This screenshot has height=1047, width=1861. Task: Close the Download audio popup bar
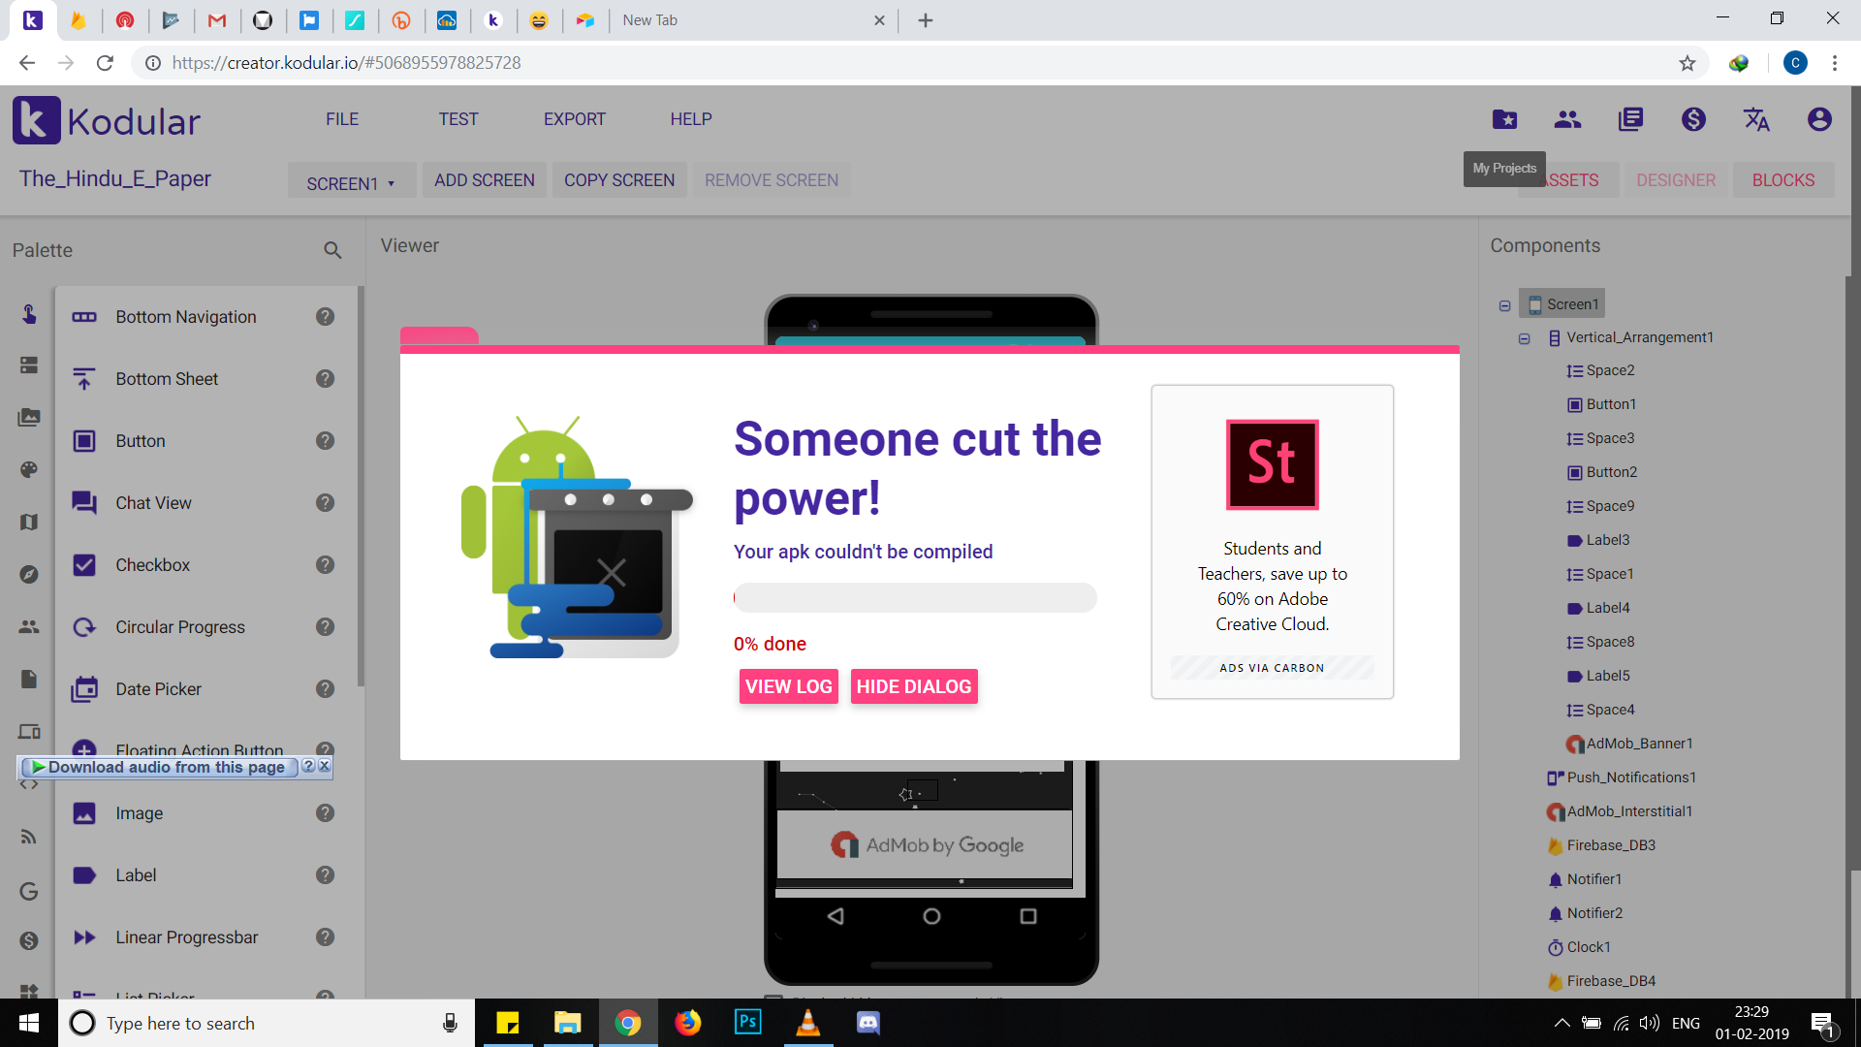(x=325, y=766)
